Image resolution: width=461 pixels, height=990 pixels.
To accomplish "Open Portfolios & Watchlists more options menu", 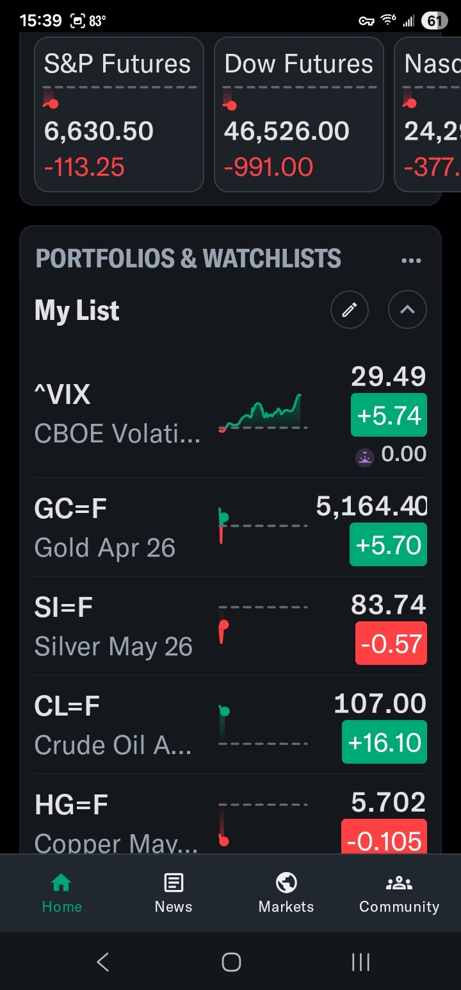I will tap(411, 260).
